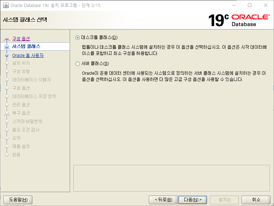Open the 구성 옵션 step link
Image resolution: width=274 pixels, height=206 pixels.
[21, 39]
